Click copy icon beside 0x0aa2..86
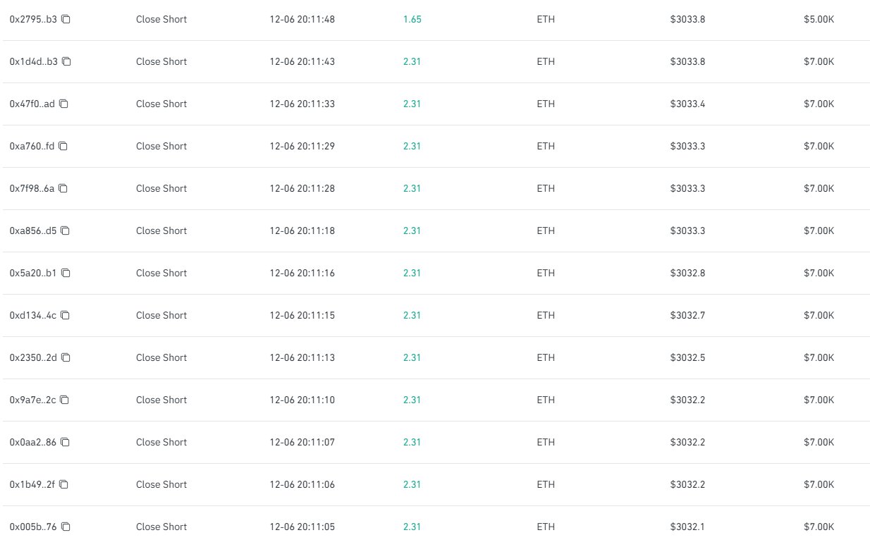This screenshot has height=547, width=870. click(x=65, y=442)
